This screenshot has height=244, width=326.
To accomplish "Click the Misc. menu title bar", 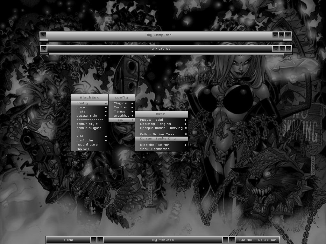I will pos(161,114).
